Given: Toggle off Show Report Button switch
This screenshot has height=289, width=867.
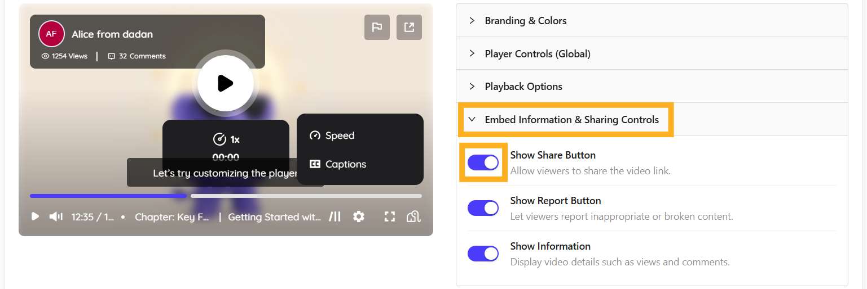Looking at the screenshot, I should pyautogui.click(x=483, y=208).
